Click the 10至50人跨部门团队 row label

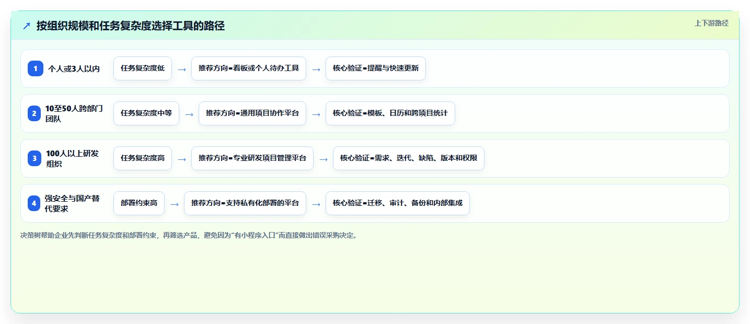[74, 113]
